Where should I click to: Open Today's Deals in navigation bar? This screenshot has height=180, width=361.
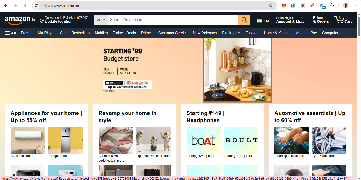pos(124,33)
